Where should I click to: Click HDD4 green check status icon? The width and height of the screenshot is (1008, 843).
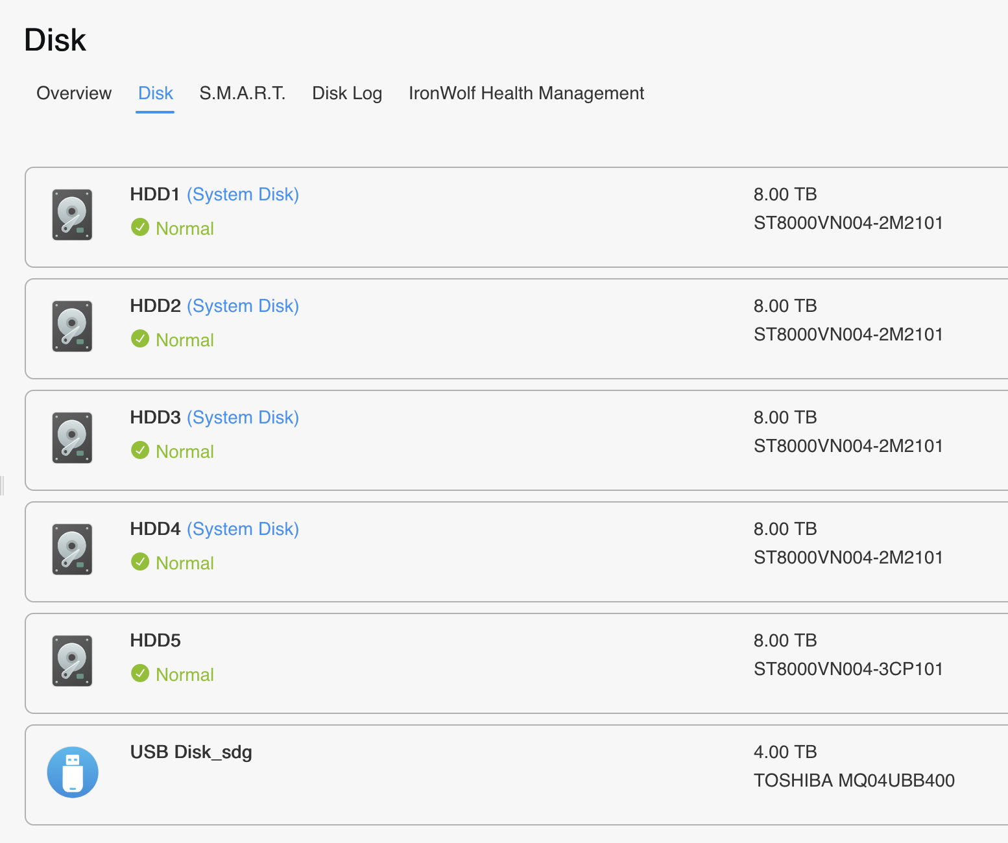[140, 562]
